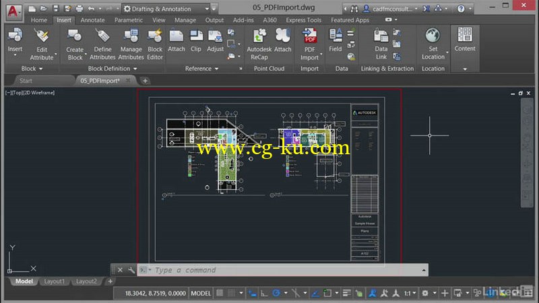Click the Plot printer icon
Viewport: 539px width, 303px height.
point(80,9)
